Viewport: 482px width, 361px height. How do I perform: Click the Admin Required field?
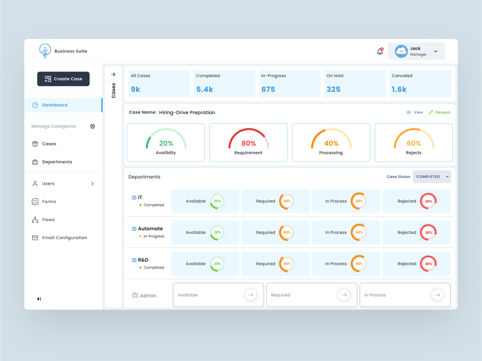(312, 295)
